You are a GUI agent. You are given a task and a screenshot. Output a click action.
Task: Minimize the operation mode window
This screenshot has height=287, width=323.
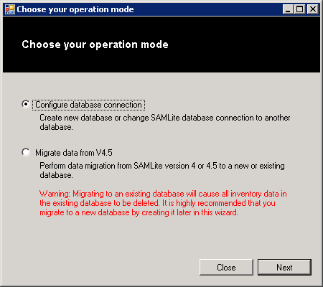click(288, 9)
